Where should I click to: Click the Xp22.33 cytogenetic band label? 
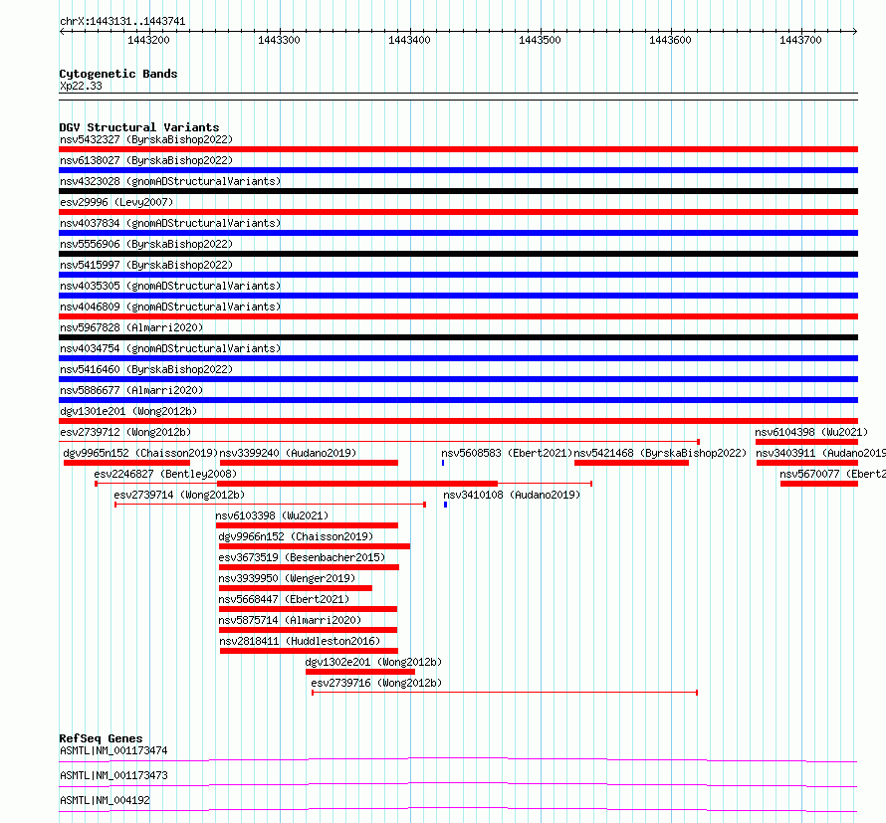click(x=81, y=86)
